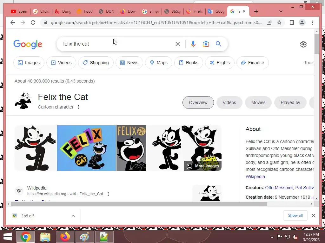Screen dimensions: 325x243
Task: Open the small Felix the Cat header thumbnail
Action: coord(23,101)
